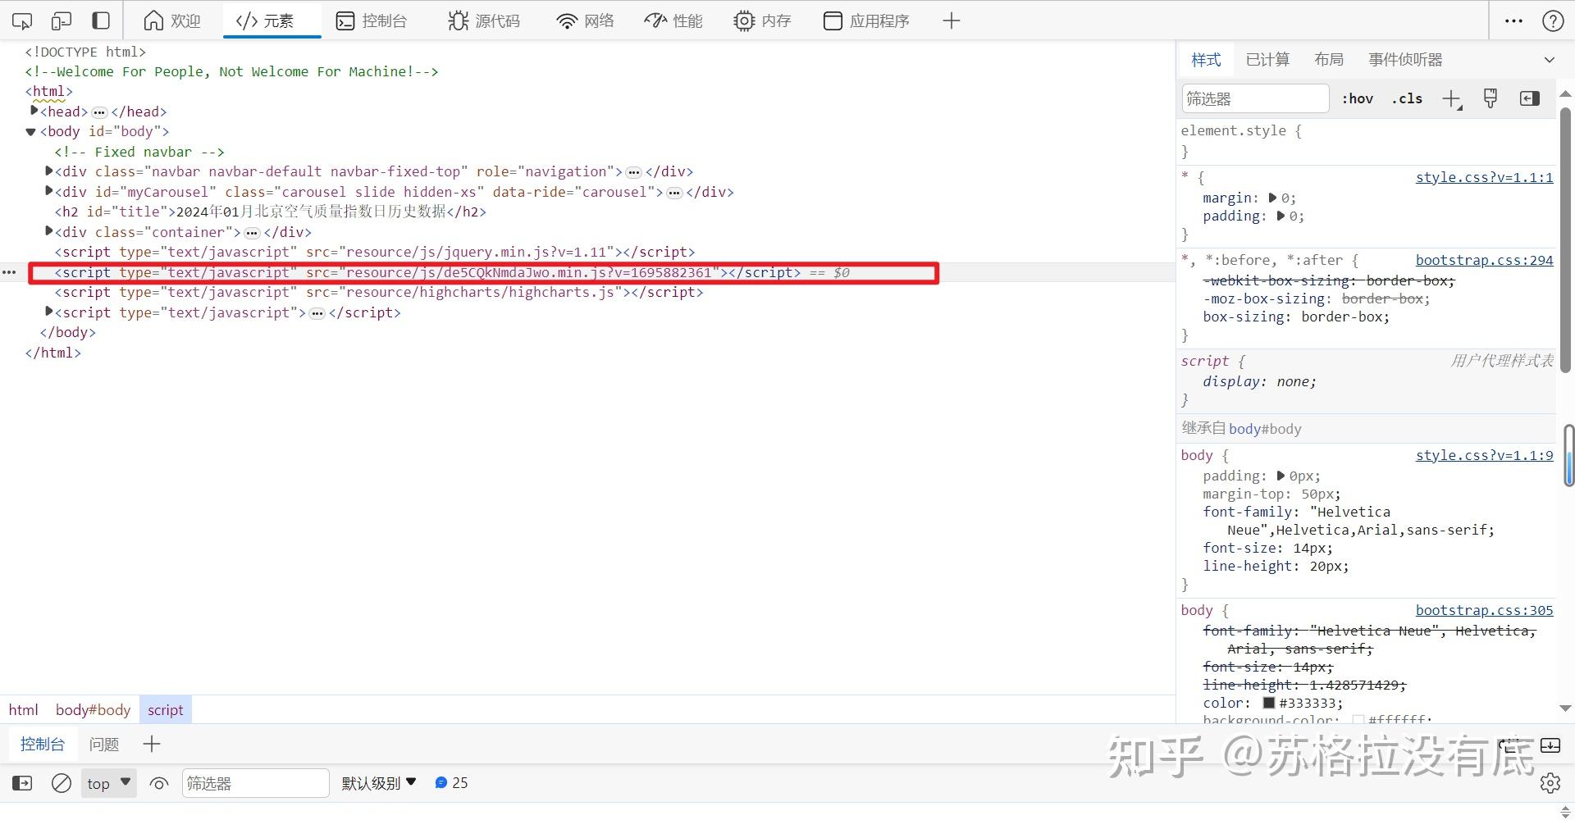This screenshot has height=820, width=1575.
Task: Select the inspect element tool
Action: click(21, 20)
